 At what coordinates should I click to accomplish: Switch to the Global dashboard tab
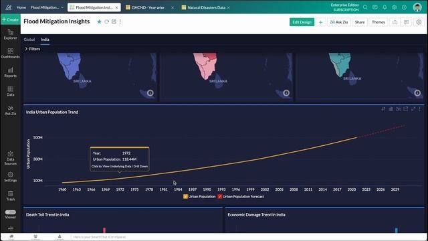[x=29, y=39]
